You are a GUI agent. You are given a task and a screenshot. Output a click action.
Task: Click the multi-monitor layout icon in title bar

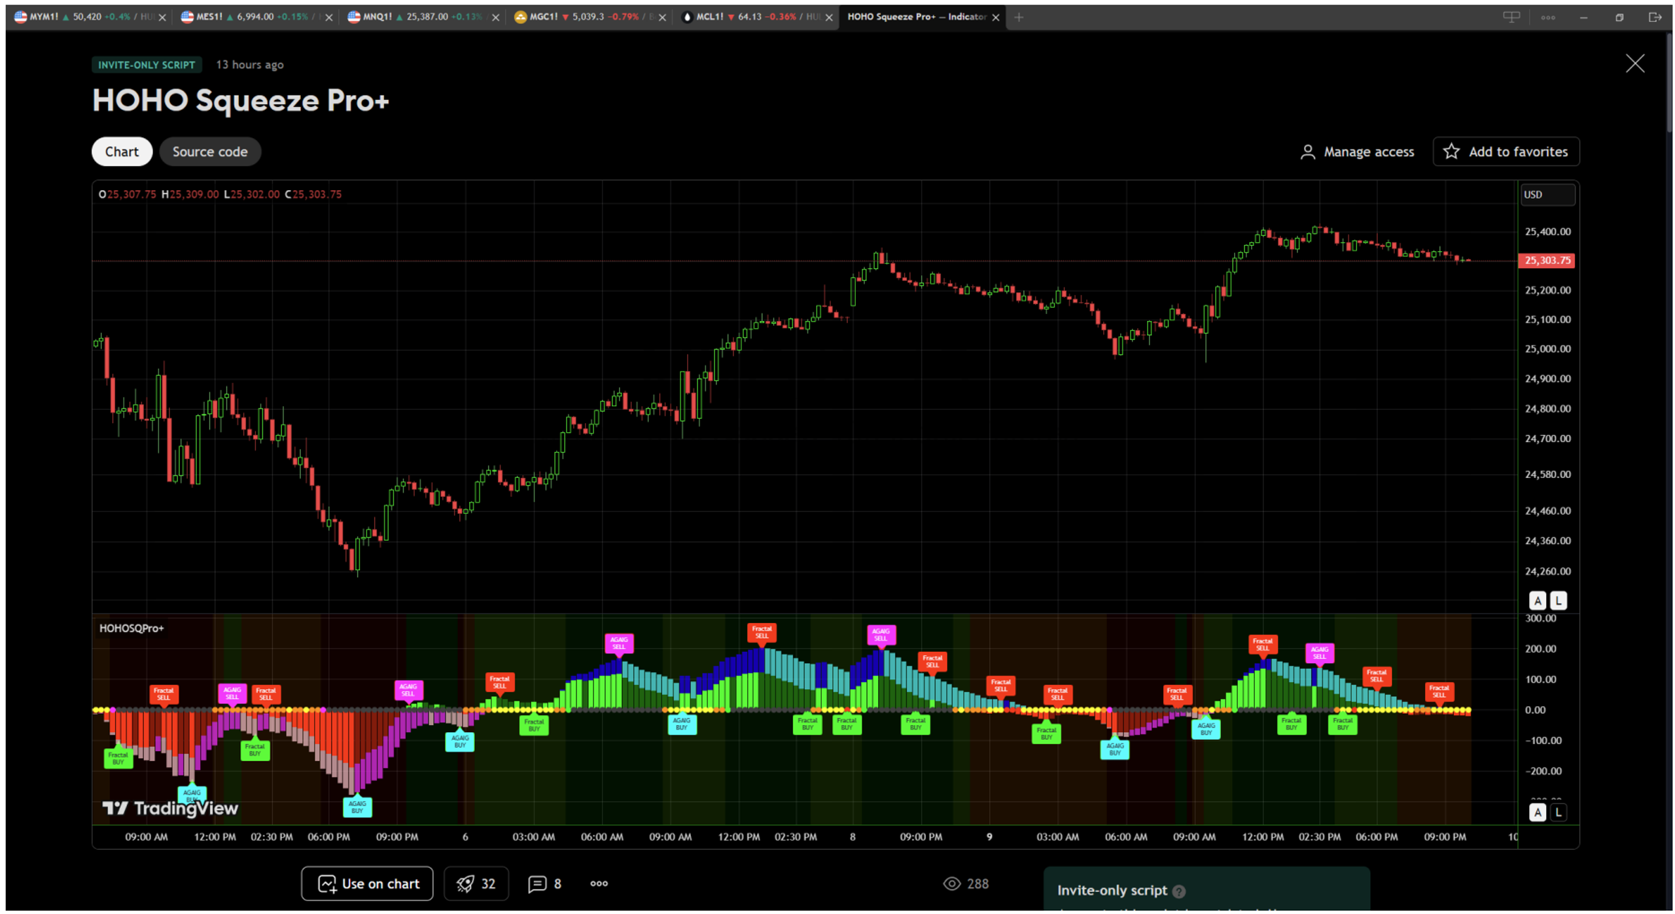click(1511, 17)
